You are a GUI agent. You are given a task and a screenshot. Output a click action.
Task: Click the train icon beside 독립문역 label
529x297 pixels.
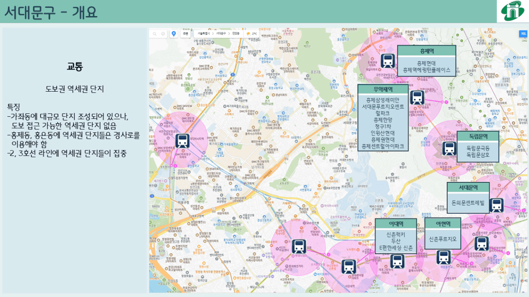click(x=449, y=148)
